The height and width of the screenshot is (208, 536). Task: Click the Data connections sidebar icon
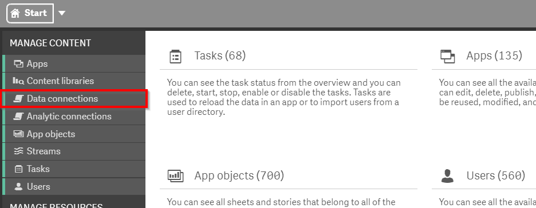(18, 99)
